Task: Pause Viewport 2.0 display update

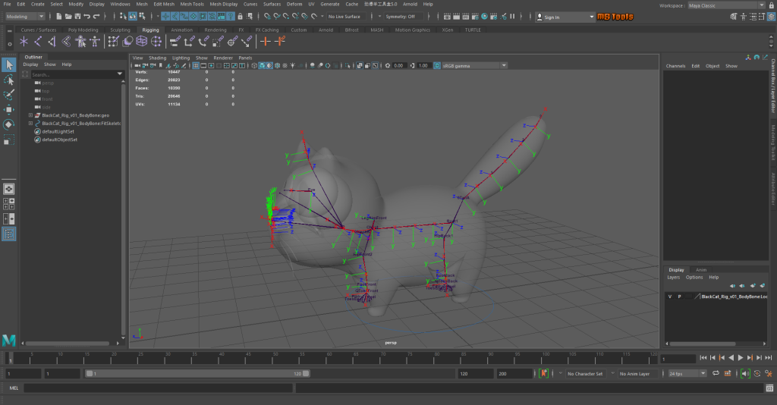Action: 512,17
